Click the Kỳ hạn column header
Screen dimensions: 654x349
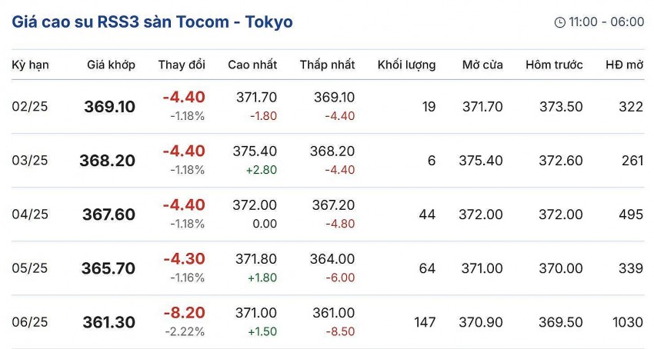coord(30,65)
